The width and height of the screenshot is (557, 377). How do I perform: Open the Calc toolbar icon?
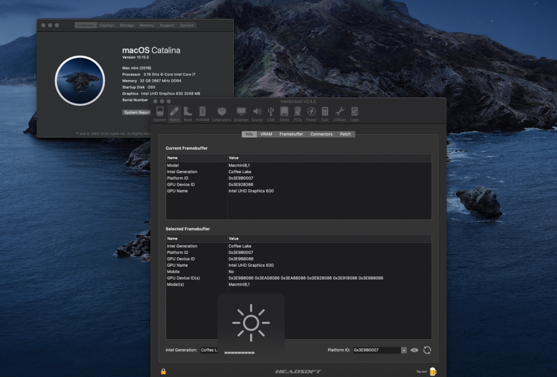(x=325, y=114)
